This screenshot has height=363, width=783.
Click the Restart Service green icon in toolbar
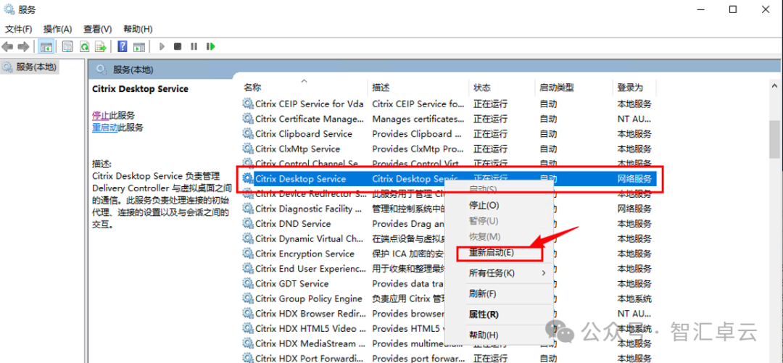coord(211,46)
